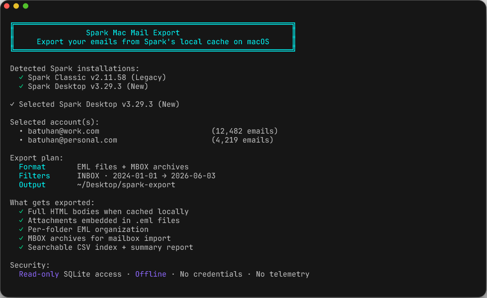The width and height of the screenshot is (487, 298).
Task: Click the yellow minimize window button
Action: tap(16, 6)
